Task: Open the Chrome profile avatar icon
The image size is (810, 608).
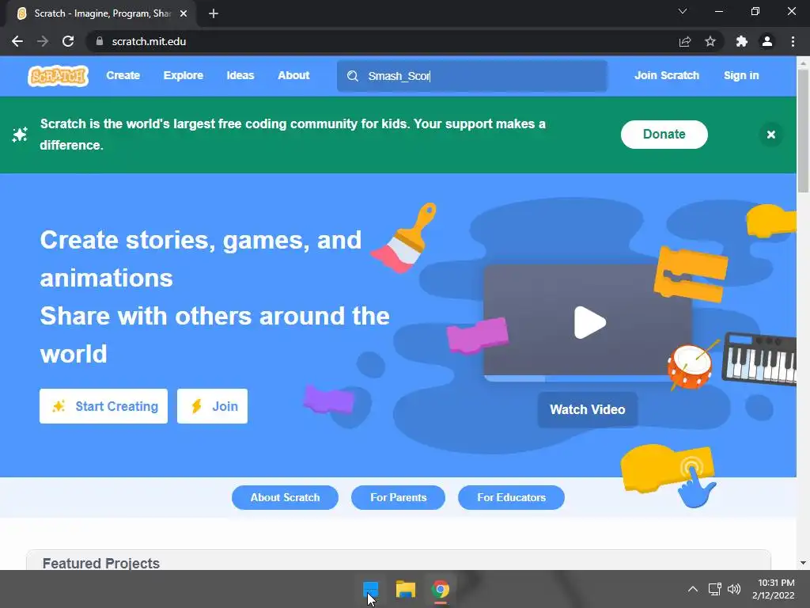Action: point(767,41)
